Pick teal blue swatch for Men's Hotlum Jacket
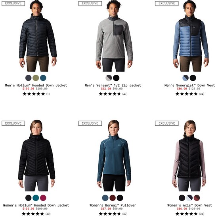This screenshot has height=218, width=218. (x=43, y=78)
